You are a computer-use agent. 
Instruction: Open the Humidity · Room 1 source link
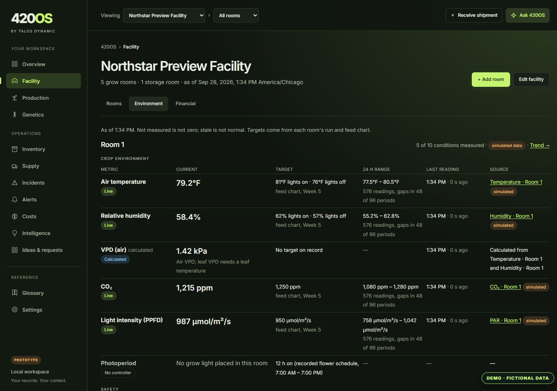(x=511, y=216)
